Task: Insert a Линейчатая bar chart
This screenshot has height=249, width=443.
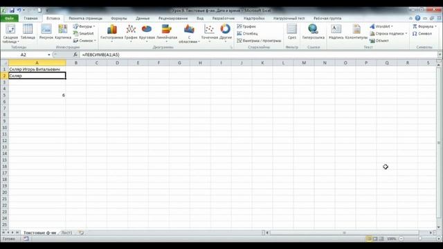Action: pos(167,33)
